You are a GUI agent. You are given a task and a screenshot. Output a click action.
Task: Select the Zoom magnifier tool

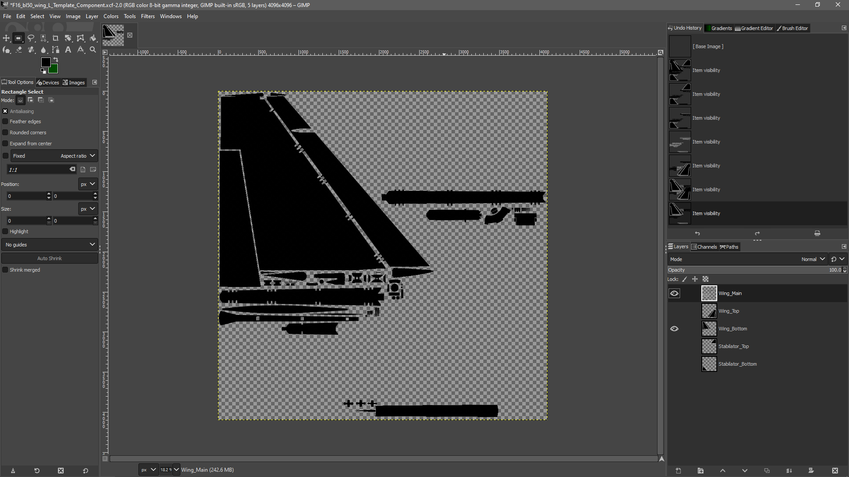[93, 50]
